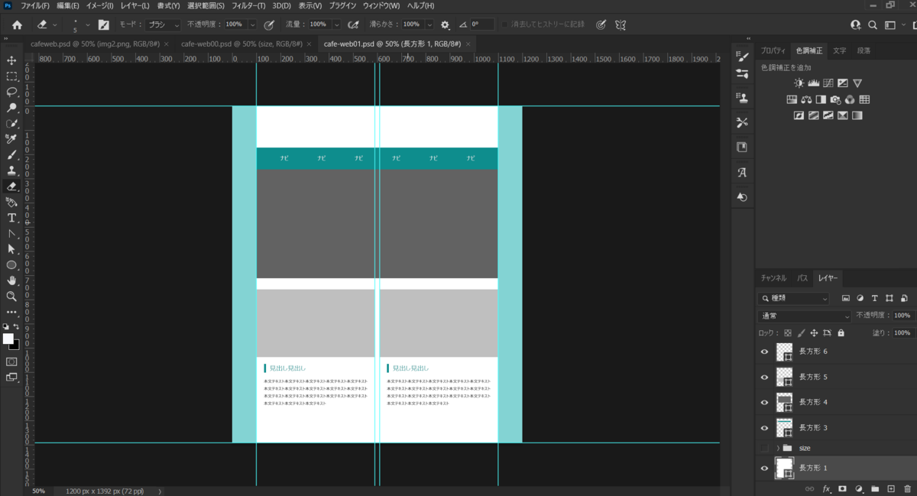The height and width of the screenshot is (496, 917).
Task: Toggle lock transparent pixels icon
Action: (788, 333)
